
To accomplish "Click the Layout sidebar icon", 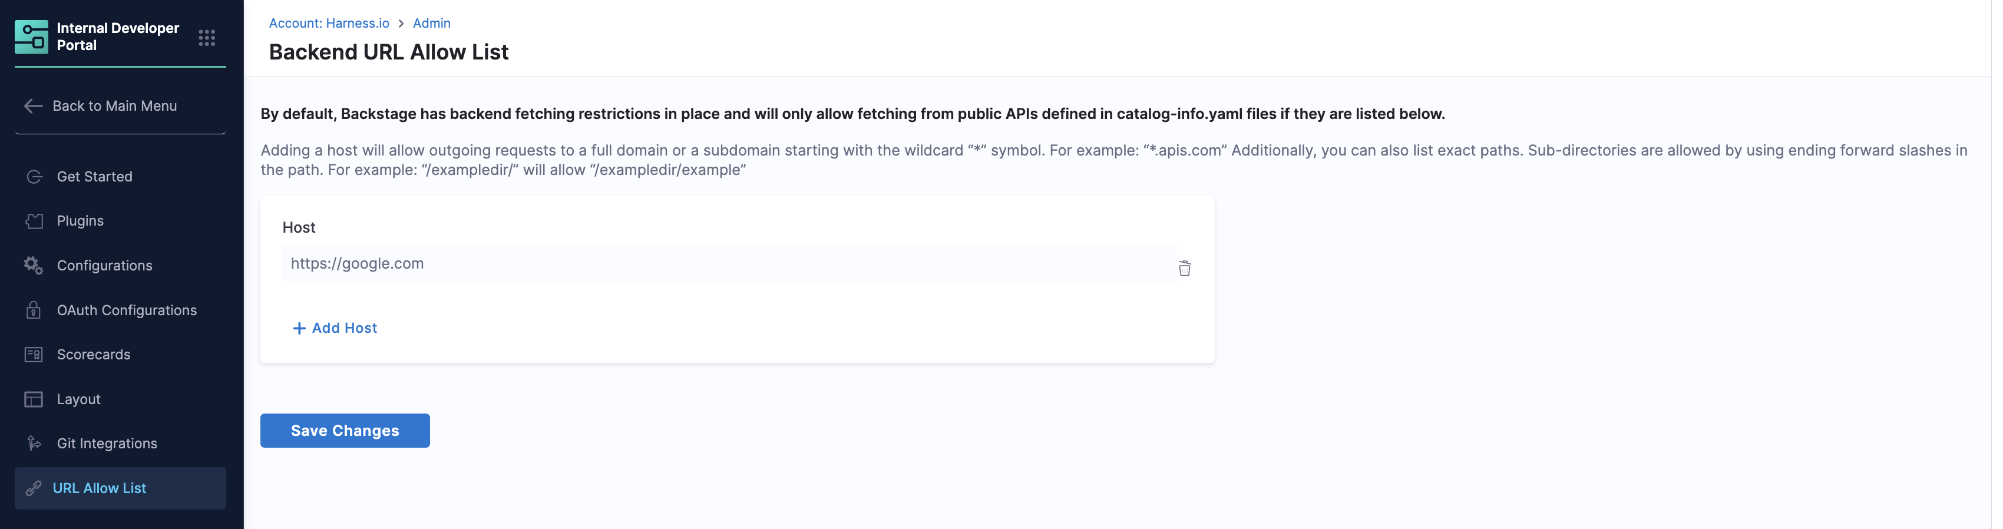I will tap(34, 399).
